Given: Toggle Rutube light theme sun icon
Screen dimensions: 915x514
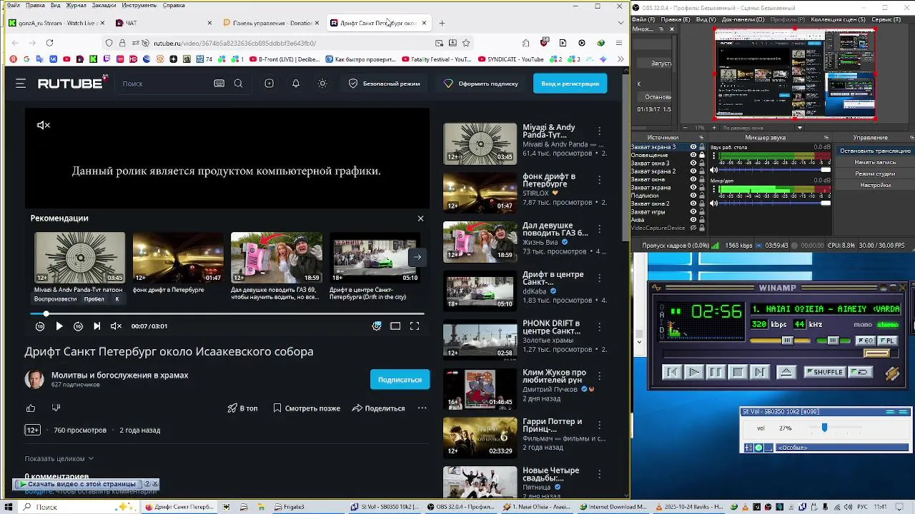Looking at the screenshot, I should (x=322, y=84).
